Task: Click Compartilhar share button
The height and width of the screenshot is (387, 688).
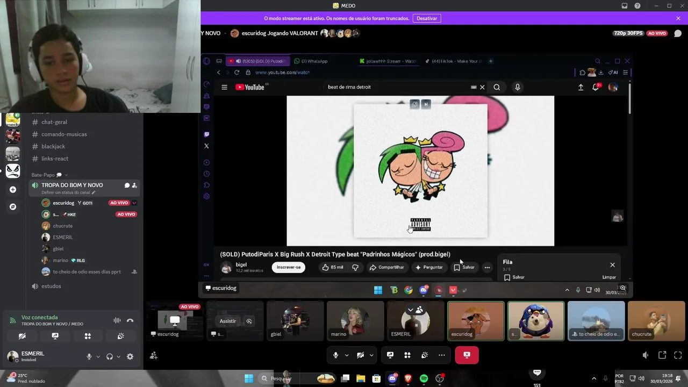Action: 387,267
